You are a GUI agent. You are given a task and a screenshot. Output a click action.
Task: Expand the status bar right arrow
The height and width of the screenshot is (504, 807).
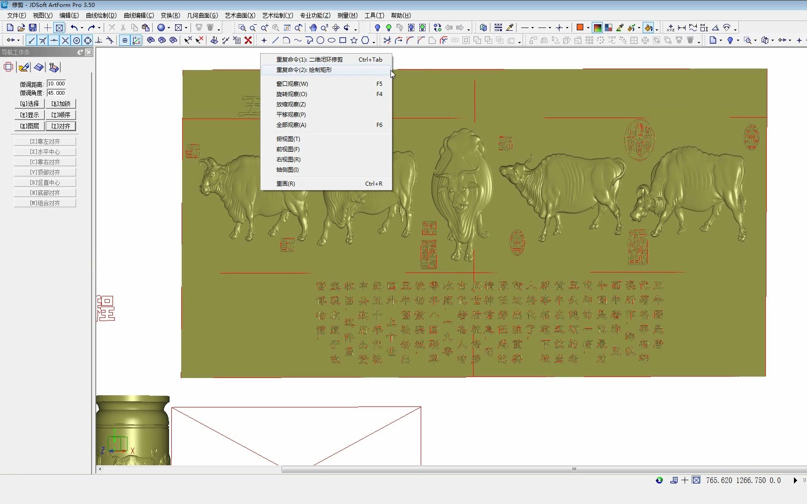(x=795, y=480)
